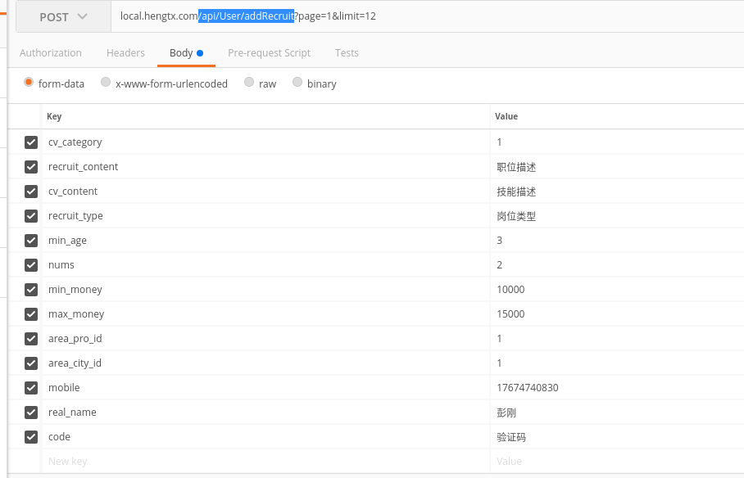The image size is (744, 478).
Task: Uncheck the min_age parameter checkbox
Action: pos(31,241)
